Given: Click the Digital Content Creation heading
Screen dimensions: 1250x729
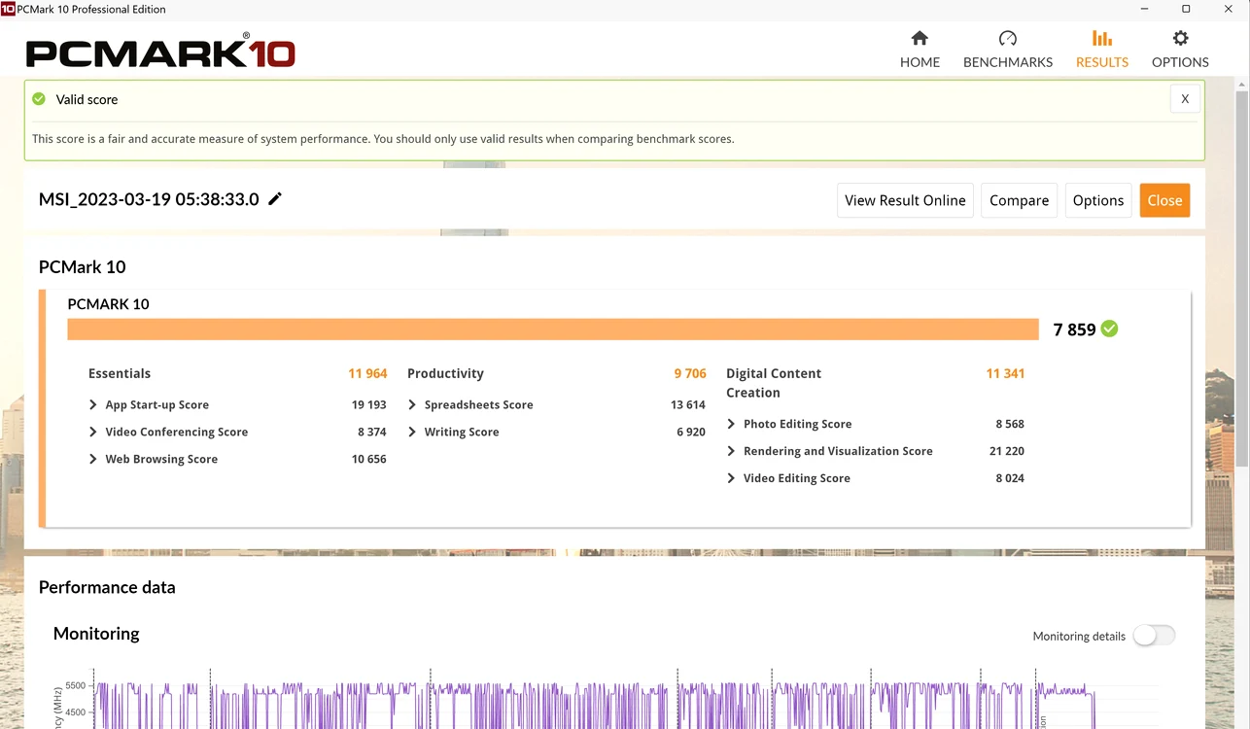Looking at the screenshot, I should click(774, 383).
